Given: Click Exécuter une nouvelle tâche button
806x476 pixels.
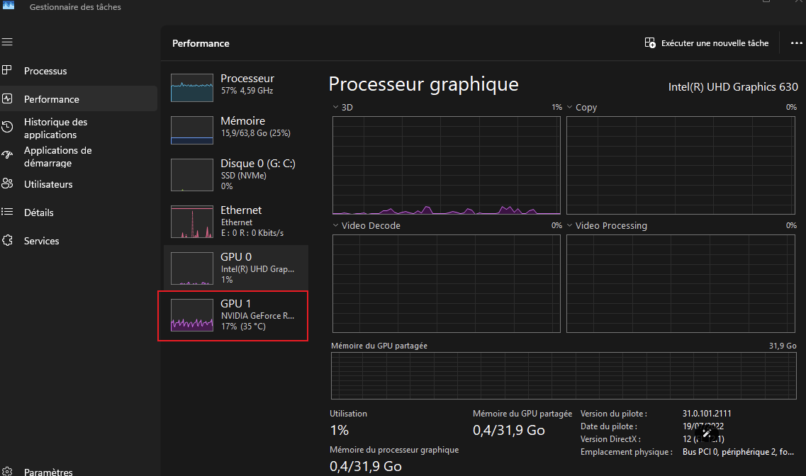Looking at the screenshot, I should pos(707,43).
